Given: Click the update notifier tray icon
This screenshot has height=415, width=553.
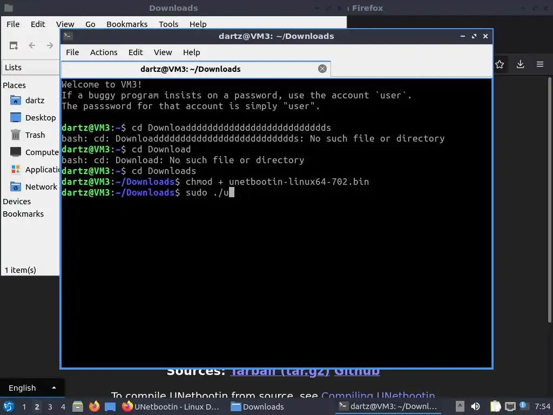Looking at the screenshot, I should point(523,405).
